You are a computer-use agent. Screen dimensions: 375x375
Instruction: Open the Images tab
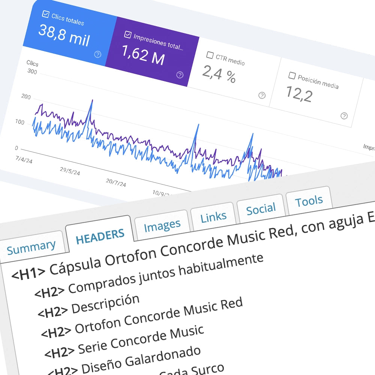tap(162, 225)
